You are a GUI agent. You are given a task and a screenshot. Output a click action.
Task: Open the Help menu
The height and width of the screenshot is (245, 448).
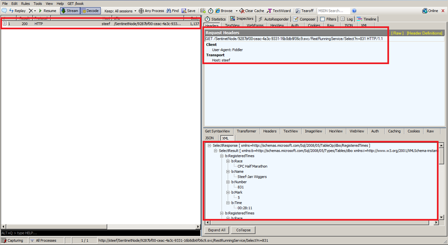(60, 3)
